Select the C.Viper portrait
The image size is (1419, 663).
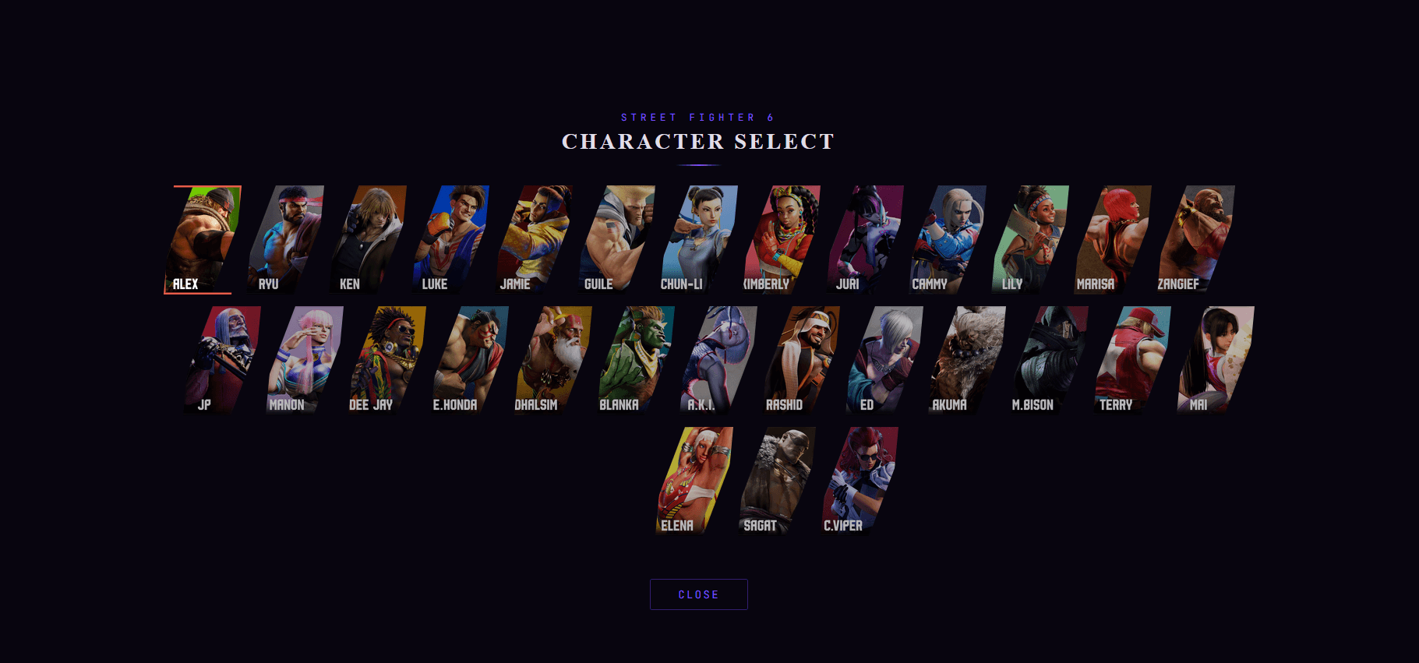click(x=860, y=481)
